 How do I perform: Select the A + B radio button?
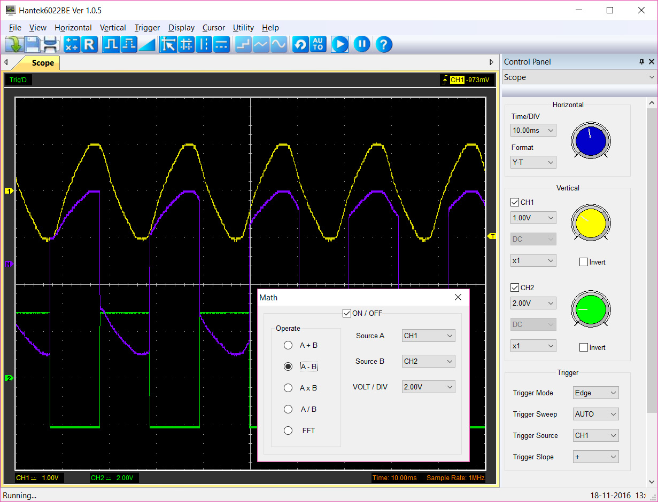(x=288, y=345)
